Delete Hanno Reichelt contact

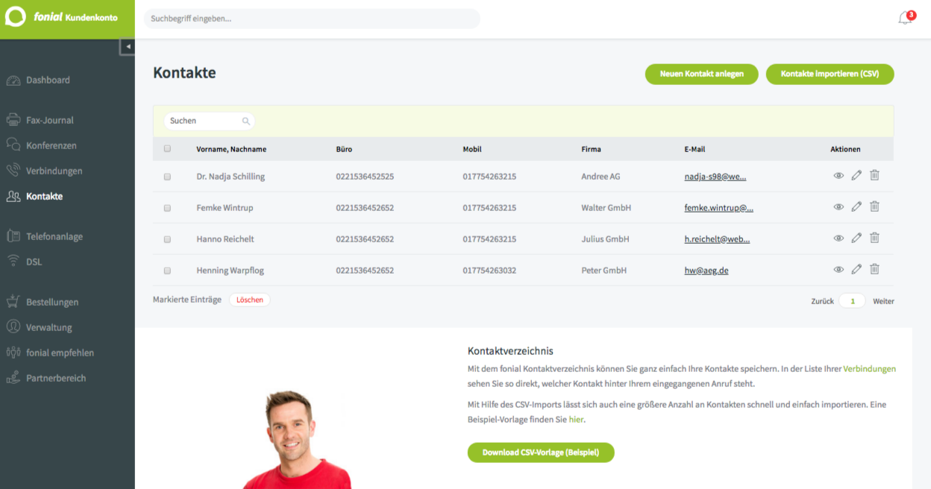[874, 238]
